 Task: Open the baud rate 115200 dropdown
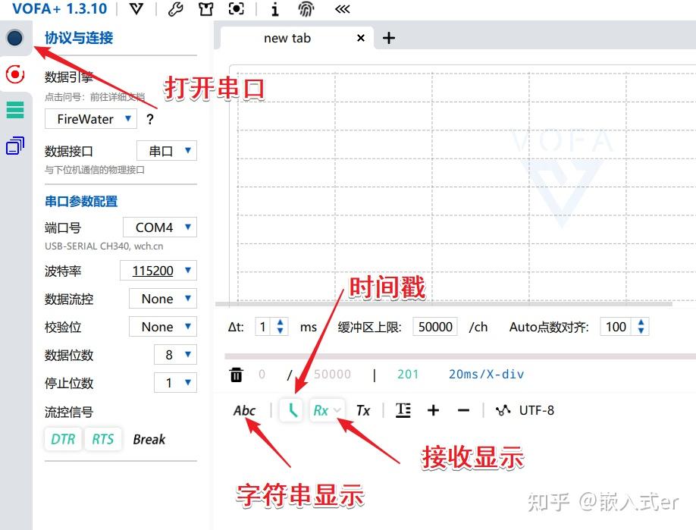coord(158,270)
